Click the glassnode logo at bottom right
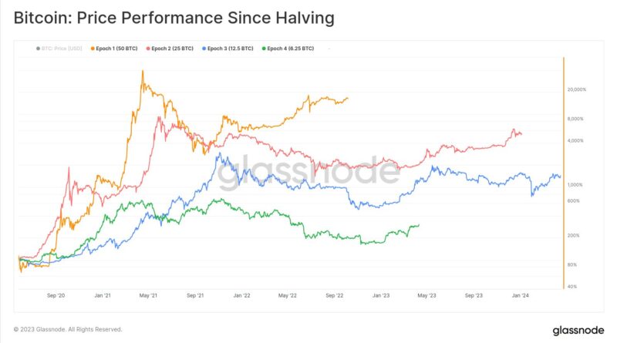Image resolution: width=617 pixels, height=343 pixels. 578,330
